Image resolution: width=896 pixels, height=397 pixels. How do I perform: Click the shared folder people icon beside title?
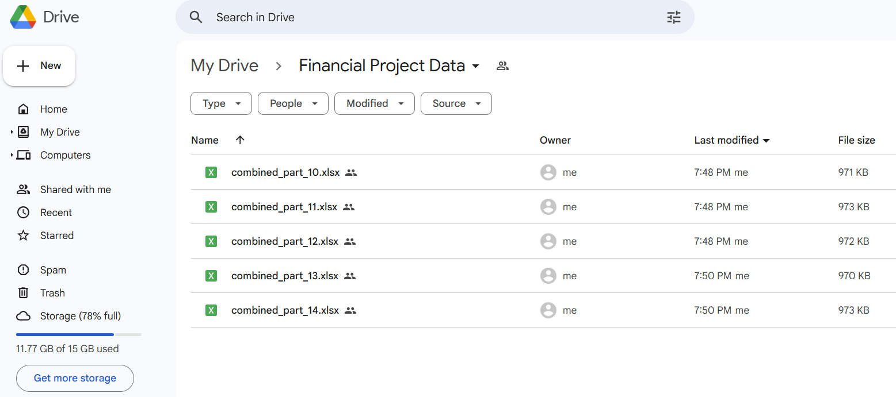[502, 66]
